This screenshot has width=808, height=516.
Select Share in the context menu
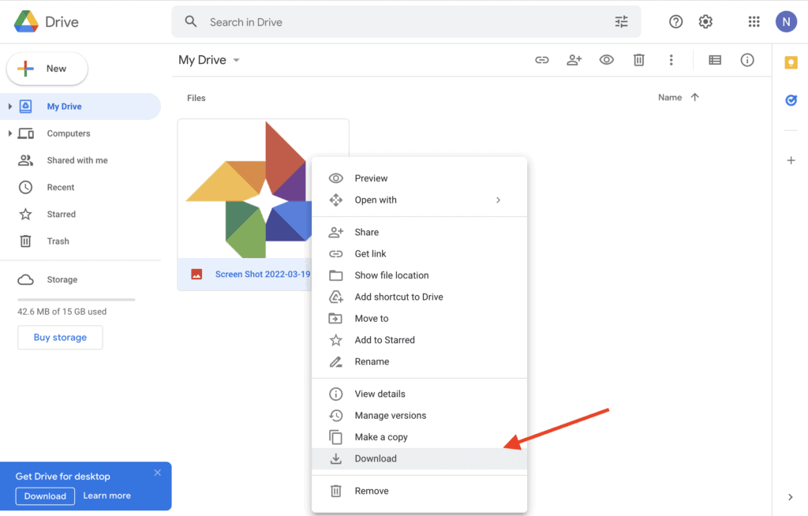coord(420,232)
